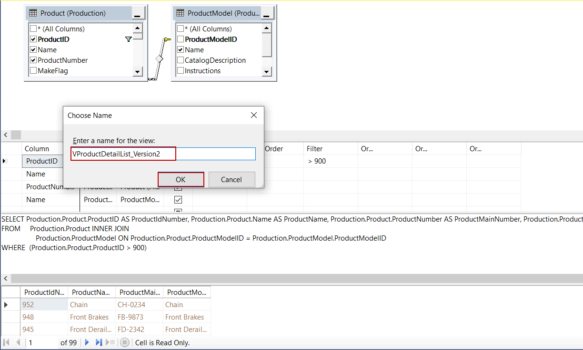Image resolution: width=583 pixels, height=350 pixels.
Task: Uncheck ProductNumber in the Product table
Action: click(x=33, y=60)
